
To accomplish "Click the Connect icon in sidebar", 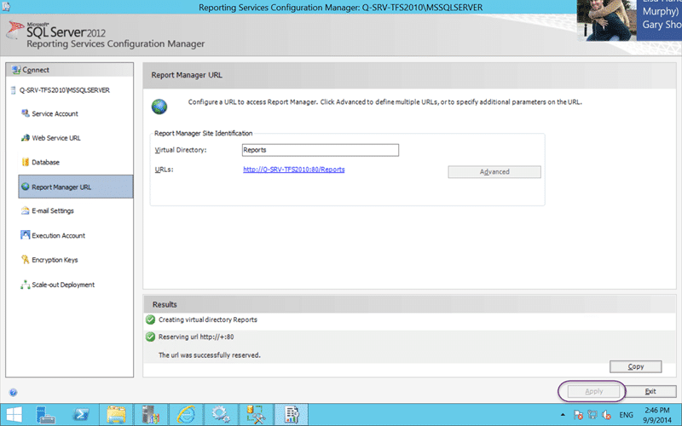I will pos(16,70).
